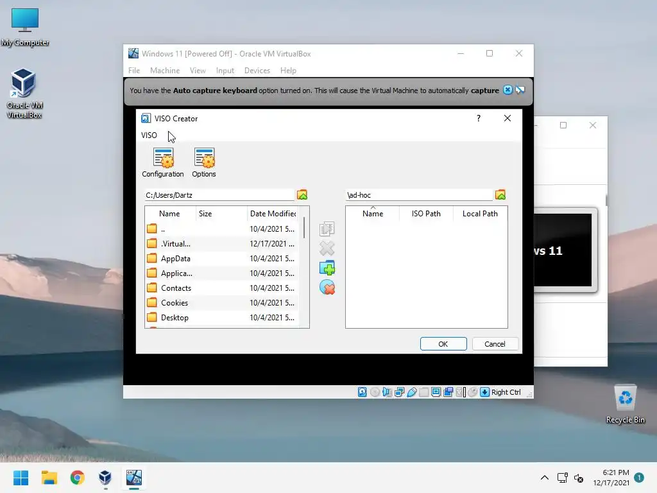Click the add selected files to VISO icon
Screen dimensions: 657x493
coord(327,229)
